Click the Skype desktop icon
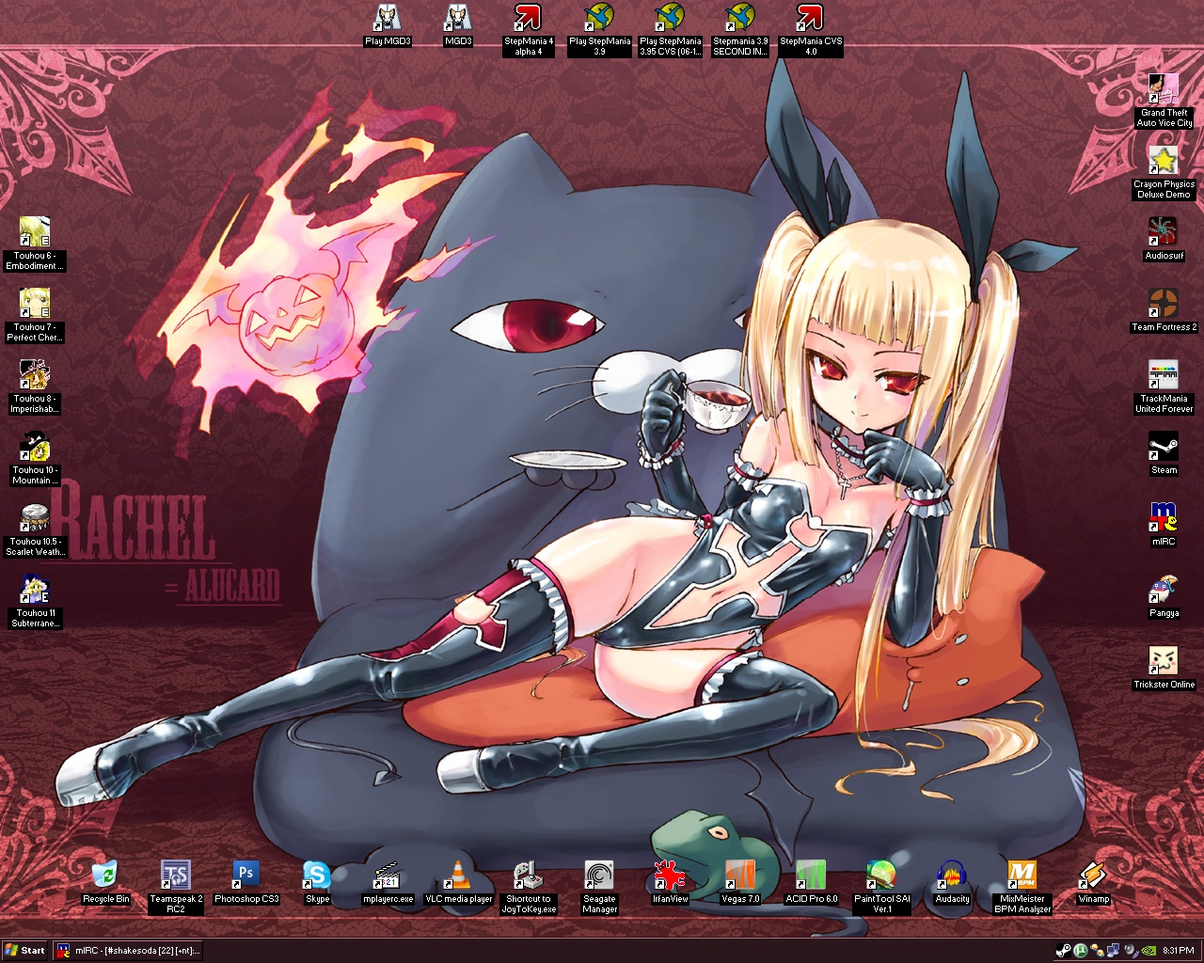1204x963 pixels. [317, 875]
